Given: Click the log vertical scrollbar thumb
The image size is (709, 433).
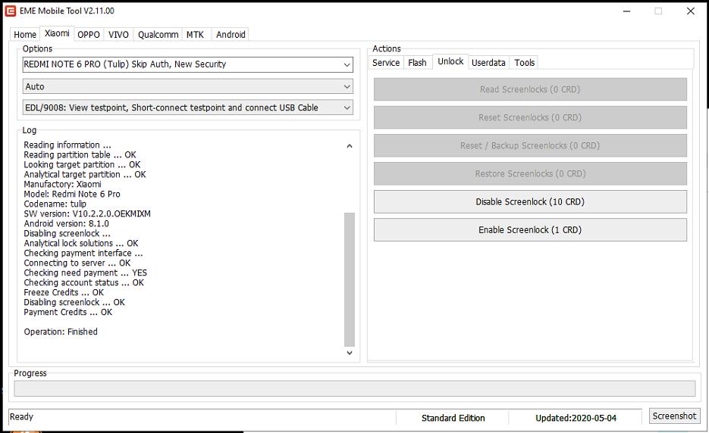Looking at the screenshot, I should [x=349, y=279].
